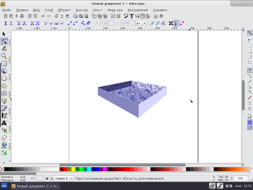Open the Расширения menu

click(x=138, y=10)
